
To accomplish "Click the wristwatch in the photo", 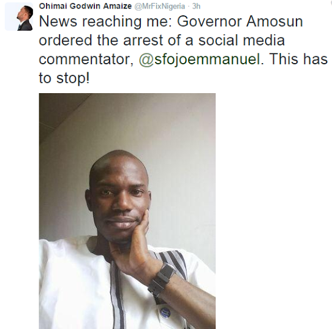I will coord(162,279).
